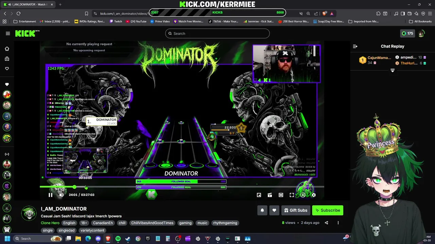The width and height of the screenshot is (435, 244).
Task: Bookmark this page icon in address bar
Action: [x=86, y=14]
